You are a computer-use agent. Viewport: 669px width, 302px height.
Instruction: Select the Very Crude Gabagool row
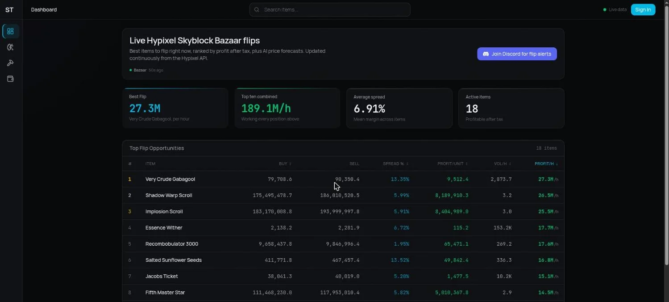(x=343, y=179)
